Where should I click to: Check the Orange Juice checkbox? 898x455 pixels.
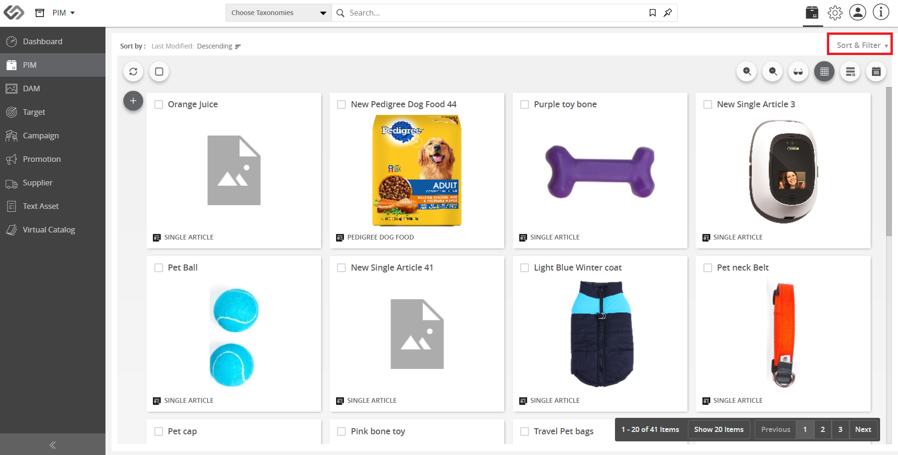pos(159,104)
